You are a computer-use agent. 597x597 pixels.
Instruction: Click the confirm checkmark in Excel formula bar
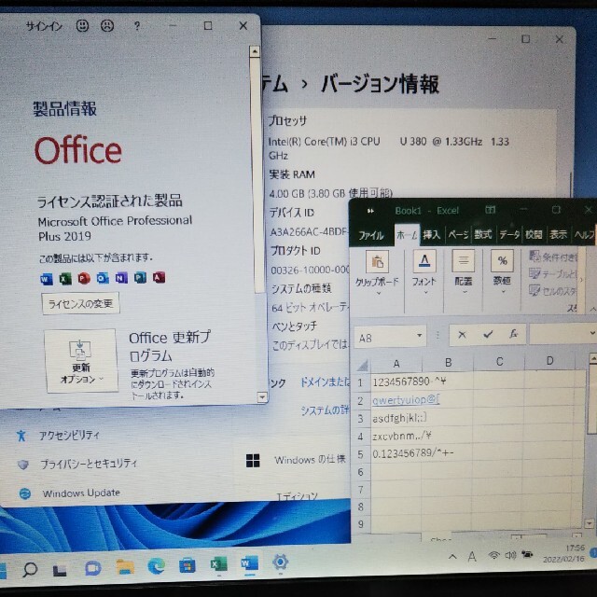[x=488, y=335]
